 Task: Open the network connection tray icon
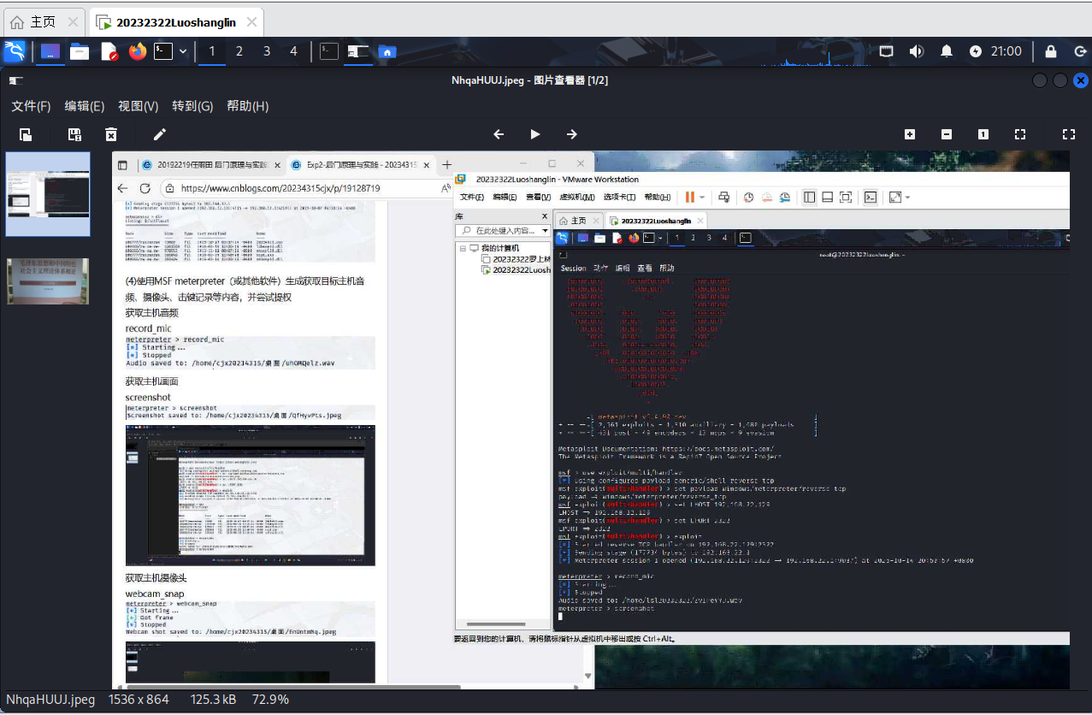887,51
